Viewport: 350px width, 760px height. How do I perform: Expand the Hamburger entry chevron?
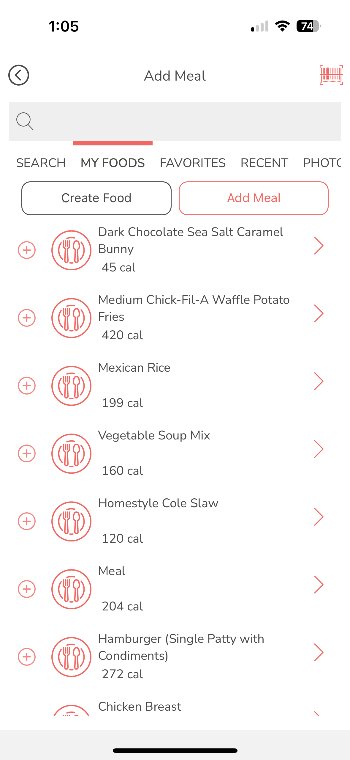tap(318, 653)
